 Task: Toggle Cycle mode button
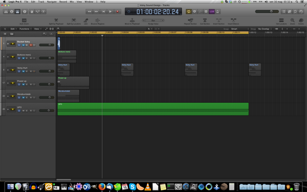[188, 12]
